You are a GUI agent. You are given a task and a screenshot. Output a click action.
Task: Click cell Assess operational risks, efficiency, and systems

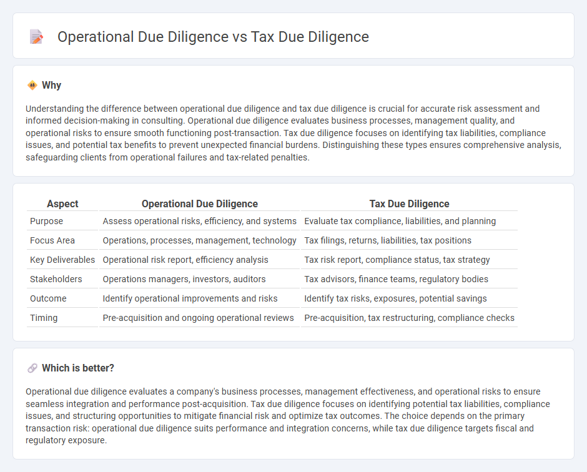tap(200, 221)
